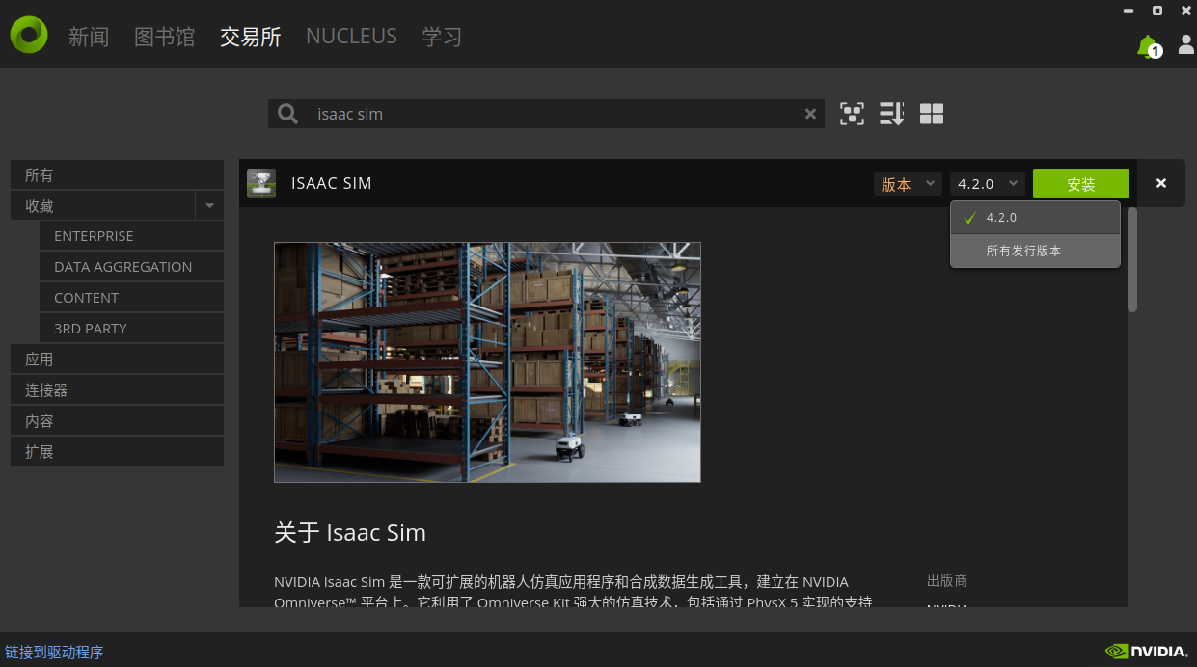Close the launcher window
Screen dimensions: 1197x667
point(1186,11)
